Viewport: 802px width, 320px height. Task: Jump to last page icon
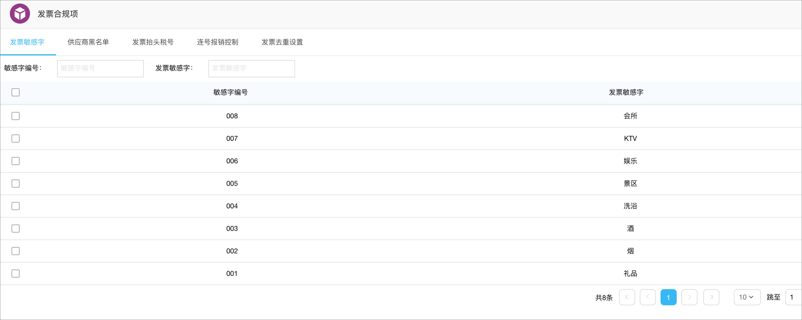(x=711, y=297)
